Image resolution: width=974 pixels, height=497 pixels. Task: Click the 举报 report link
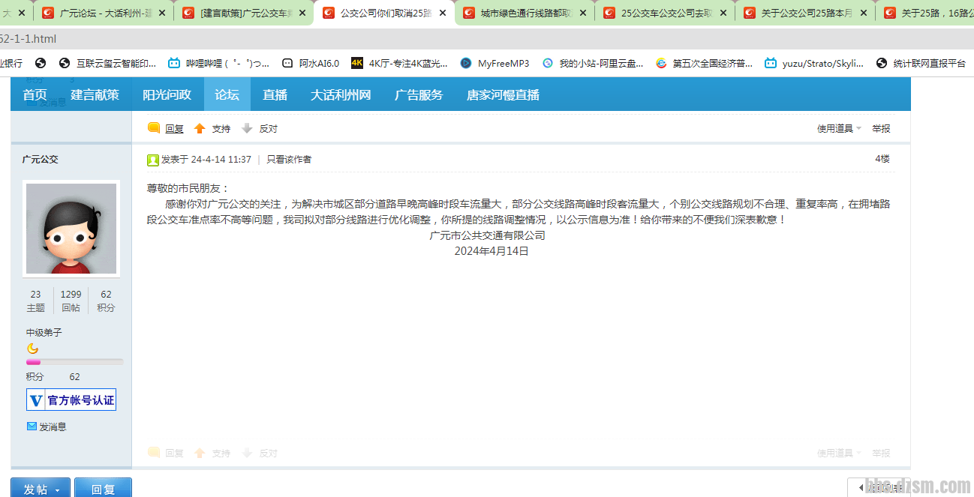point(881,128)
